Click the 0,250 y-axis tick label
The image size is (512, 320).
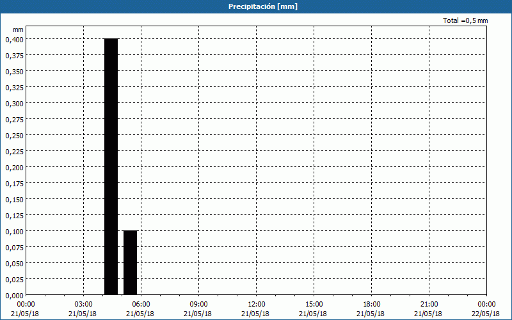pos(14,135)
